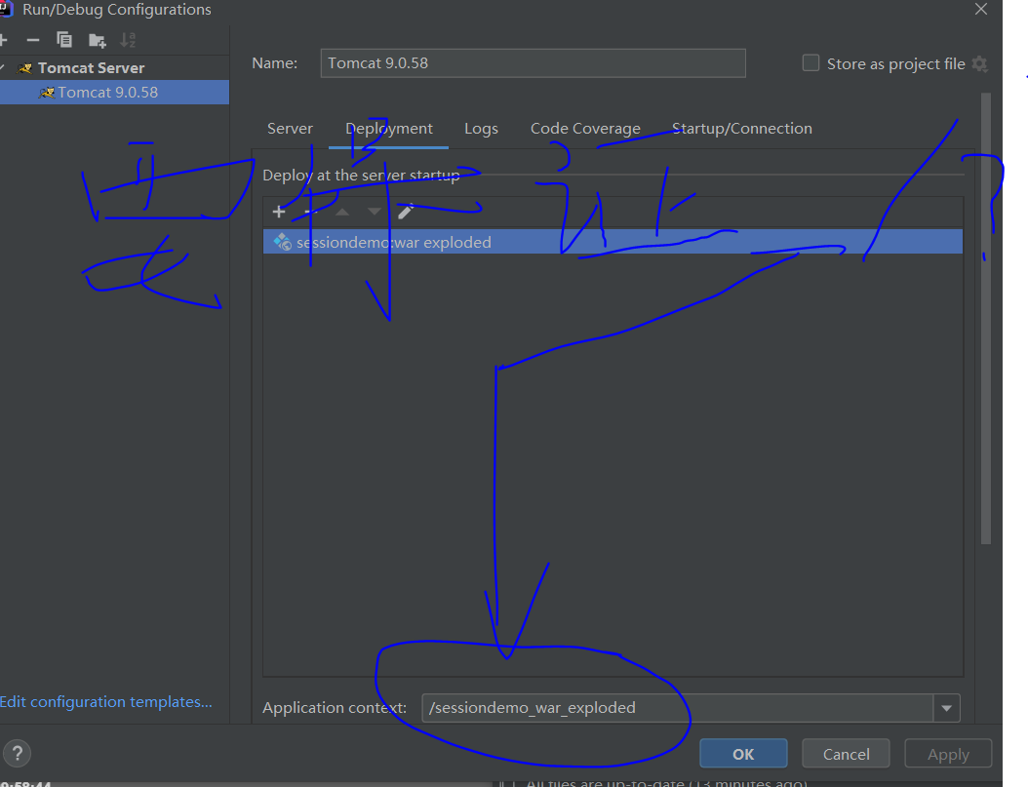Select sessiondemo:war exploded artifact
Image resolution: width=1028 pixels, height=787 pixels.
pos(613,242)
